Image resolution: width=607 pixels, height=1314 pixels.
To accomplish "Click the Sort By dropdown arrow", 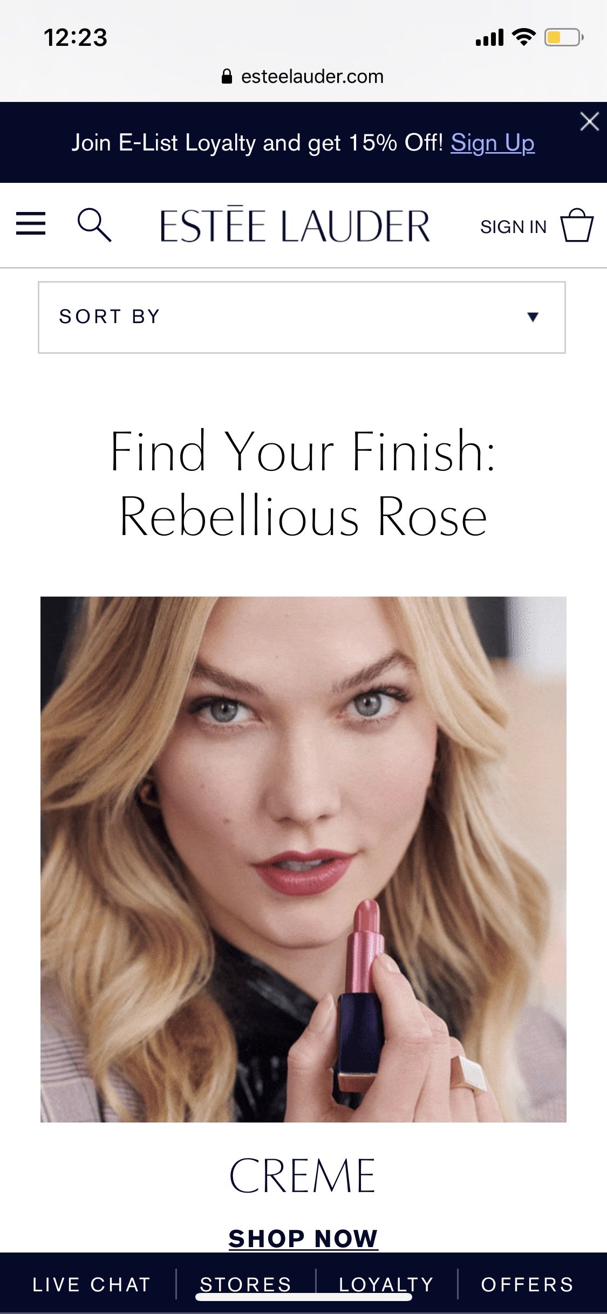I will tap(533, 317).
